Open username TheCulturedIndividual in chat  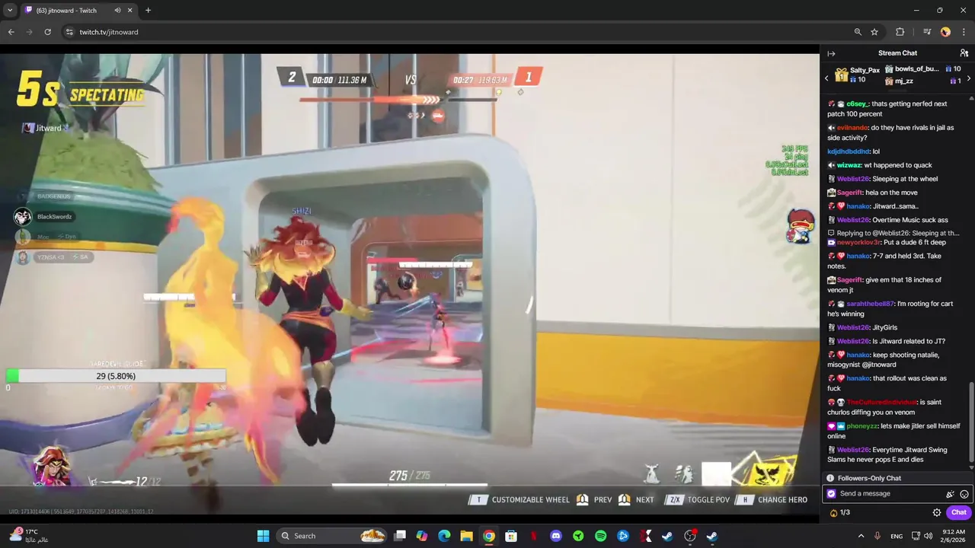click(882, 402)
